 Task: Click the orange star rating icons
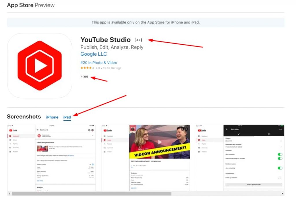[x=87, y=68]
